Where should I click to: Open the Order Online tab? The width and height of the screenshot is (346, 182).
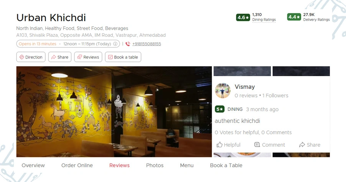77,165
